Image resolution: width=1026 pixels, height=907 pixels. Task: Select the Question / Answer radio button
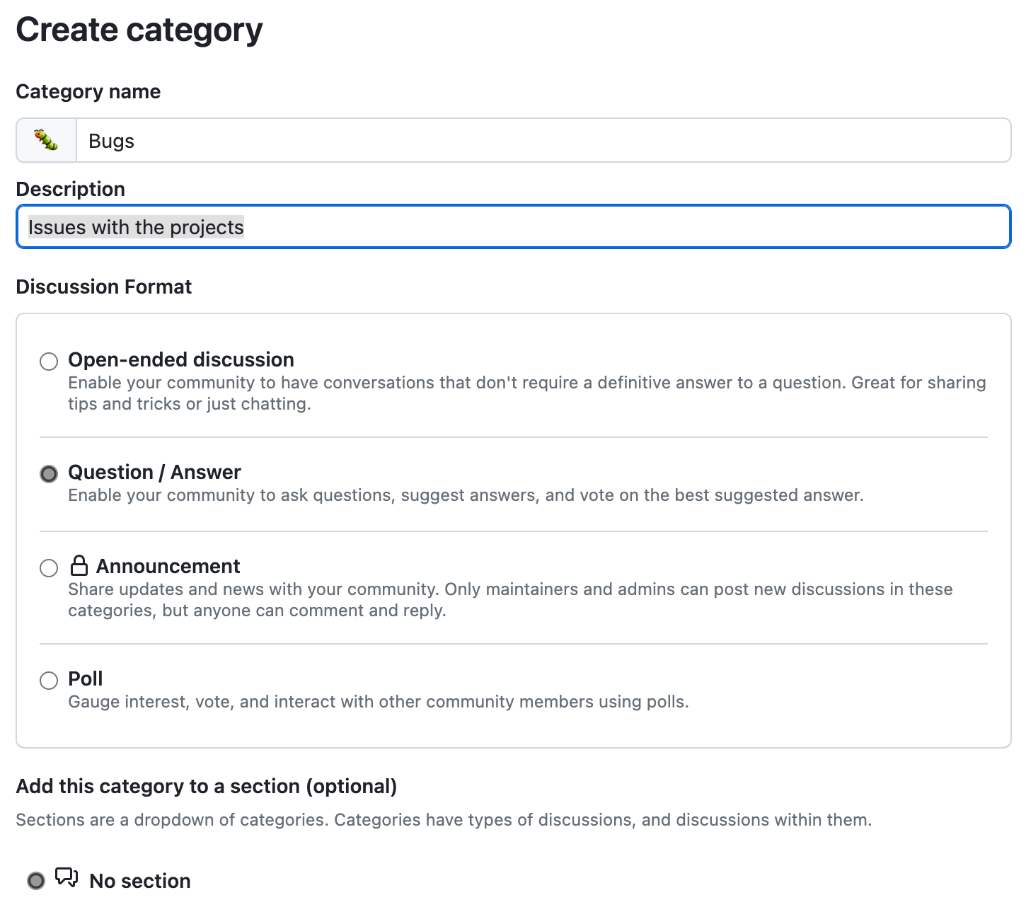48,473
